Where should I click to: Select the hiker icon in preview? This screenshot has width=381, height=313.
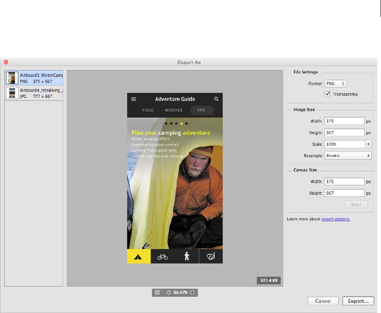point(186,256)
